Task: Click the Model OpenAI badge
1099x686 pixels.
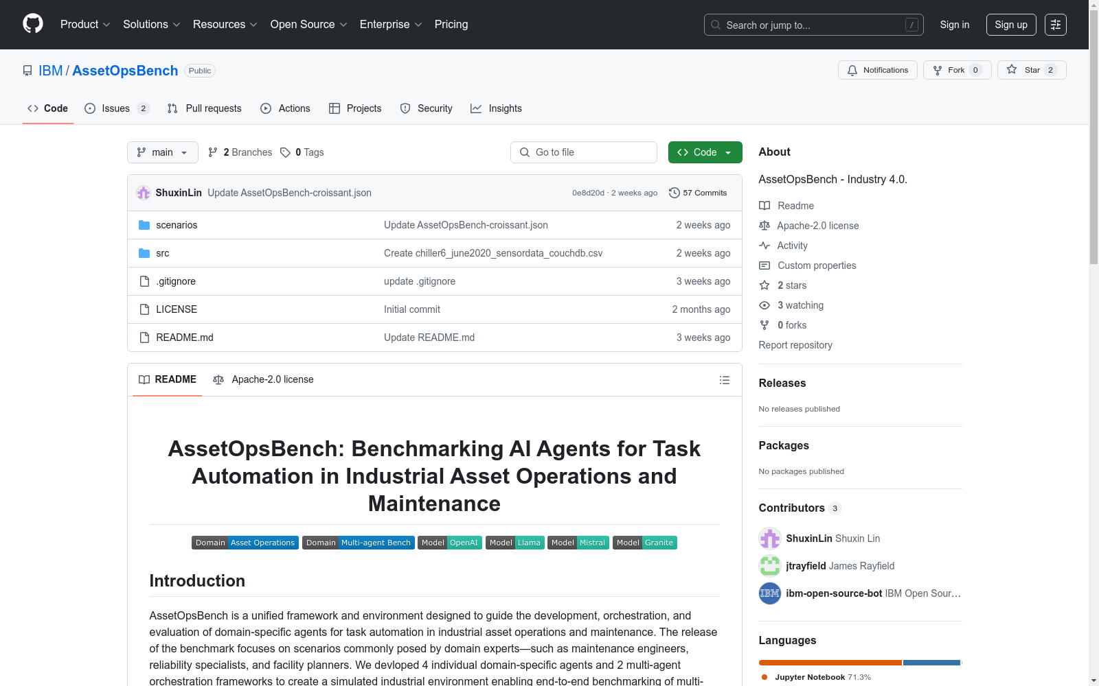Action: (450, 543)
